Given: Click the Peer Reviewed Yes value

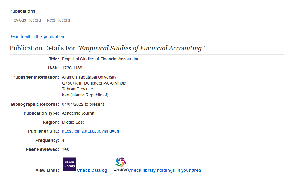Looking at the screenshot, I should point(65,149).
